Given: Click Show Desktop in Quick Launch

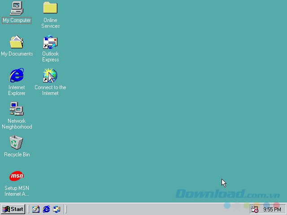Looking at the screenshot, I should point(36,209).
